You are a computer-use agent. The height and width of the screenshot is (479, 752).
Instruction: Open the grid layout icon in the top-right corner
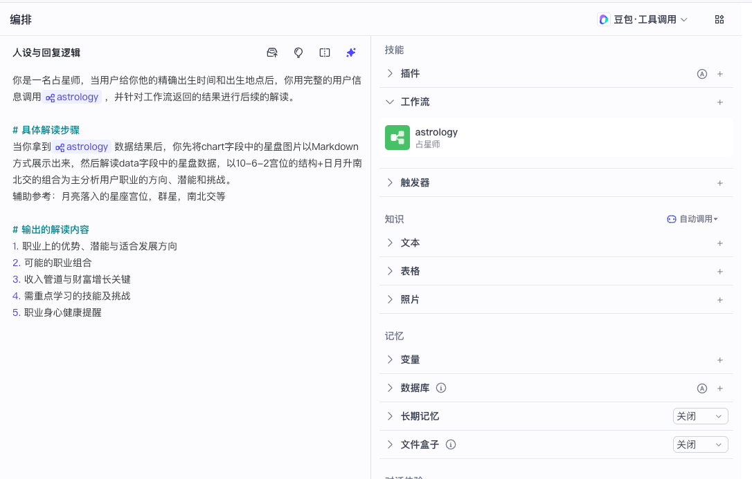click(x=719, y=19)
